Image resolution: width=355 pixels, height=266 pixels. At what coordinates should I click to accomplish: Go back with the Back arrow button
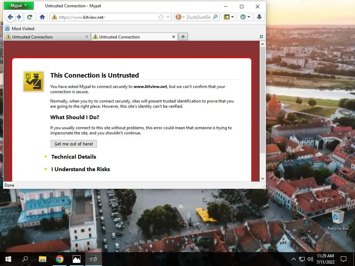pyautogui.click(x=10, y=17)
